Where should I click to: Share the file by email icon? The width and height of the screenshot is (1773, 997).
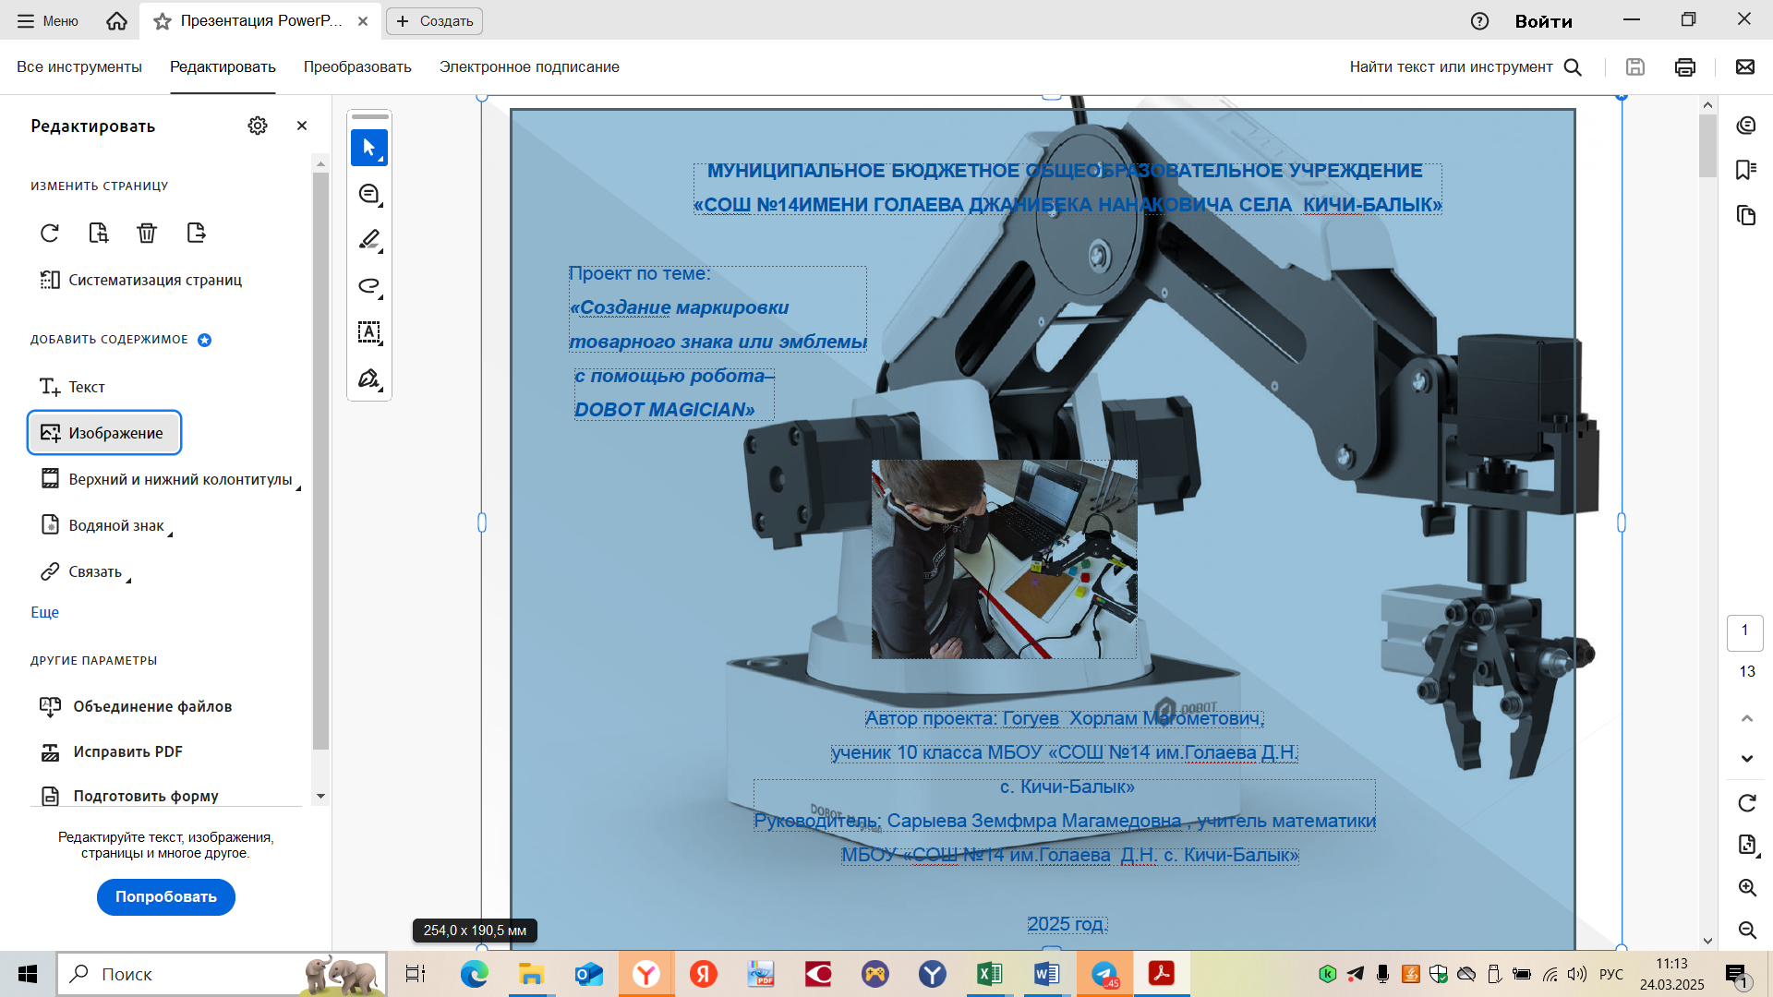1745,66
